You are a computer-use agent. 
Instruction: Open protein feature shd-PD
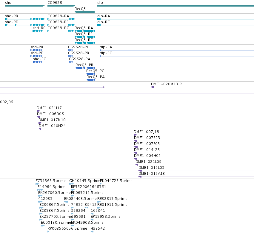click(36, 56)
